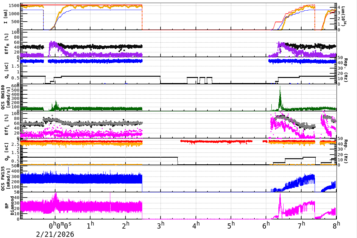The width and height of the screenshot is (357, 238).
Task: Click the Q_e [nC] axis label
Action: pos(7,71)
